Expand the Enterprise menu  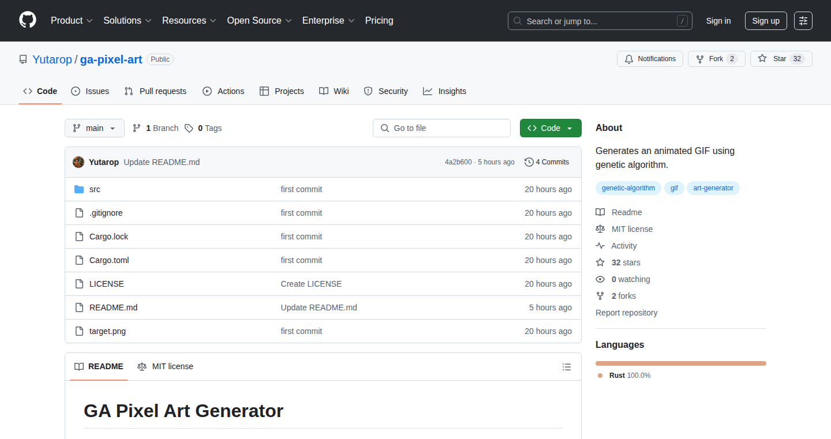(328, 20)
